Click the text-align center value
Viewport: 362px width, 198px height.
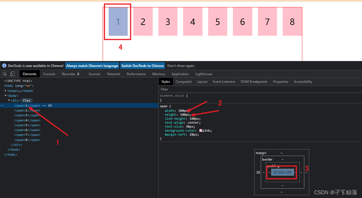click(x=193, y=123)
